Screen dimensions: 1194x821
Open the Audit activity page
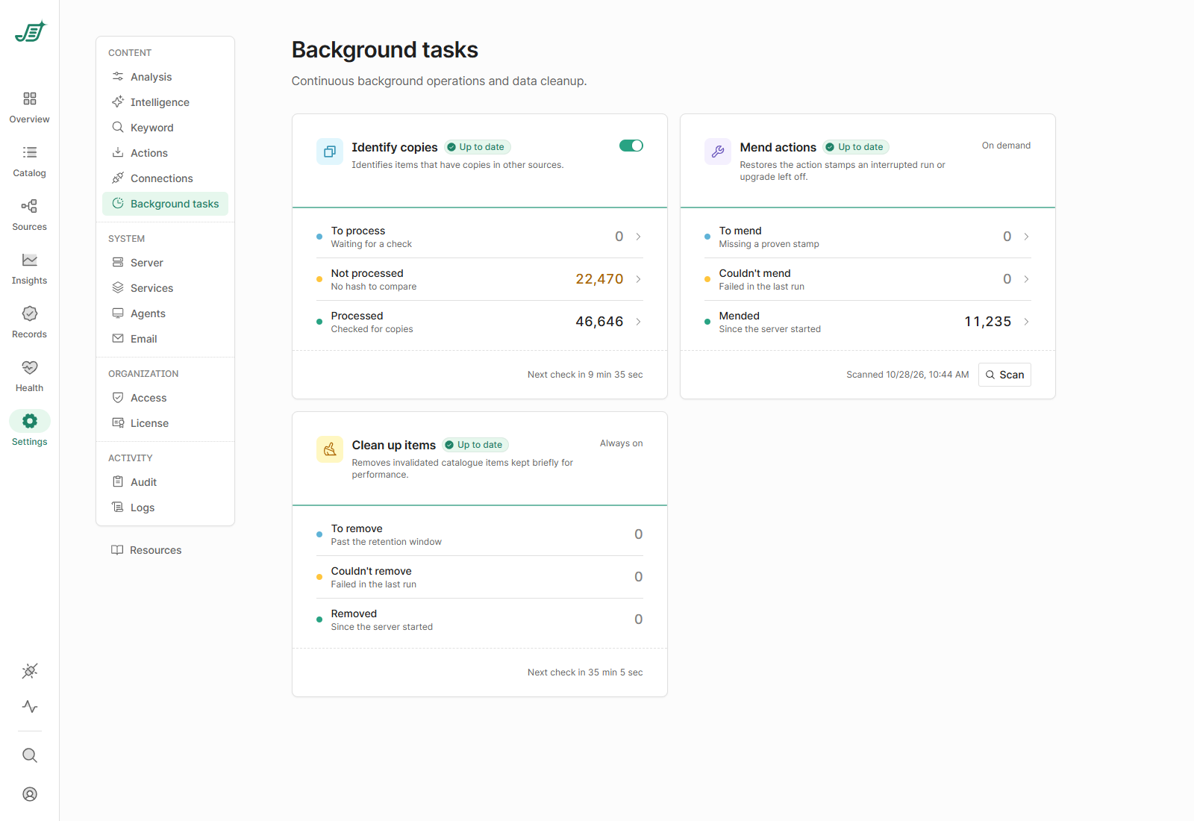(165, 482)
